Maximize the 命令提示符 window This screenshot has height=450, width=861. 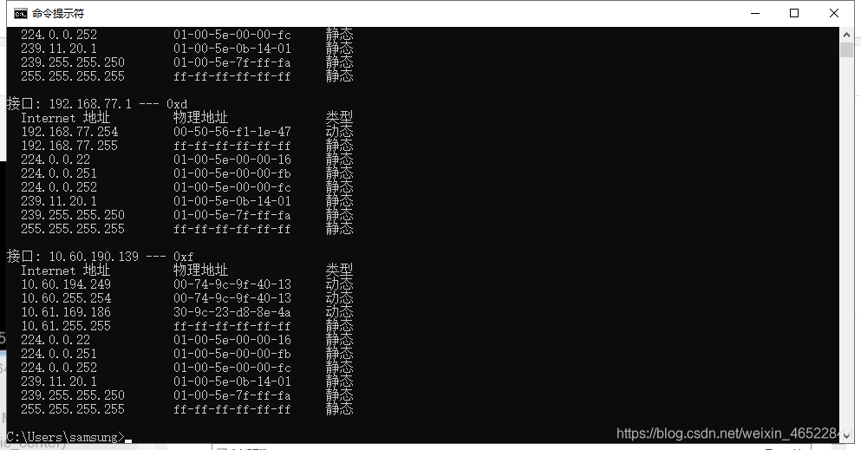(x=794, y=13)
